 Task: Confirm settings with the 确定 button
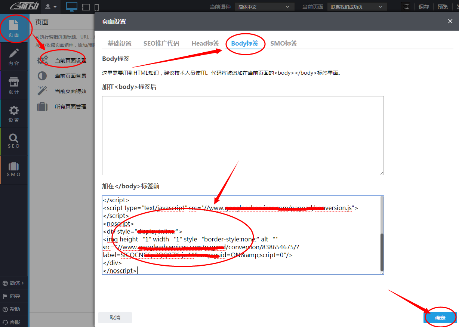[x=440, y=317]
